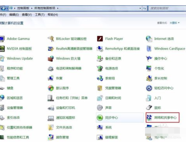The width and height of the screenshot is (186, 142).
Task: Open the 默认程序 icon
Action: coord(51,88)
